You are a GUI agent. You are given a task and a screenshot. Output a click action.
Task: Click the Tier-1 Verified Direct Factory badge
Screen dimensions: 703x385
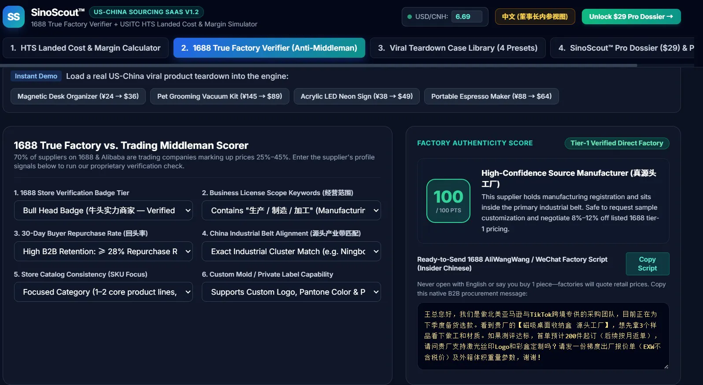[x=617, y=143]
